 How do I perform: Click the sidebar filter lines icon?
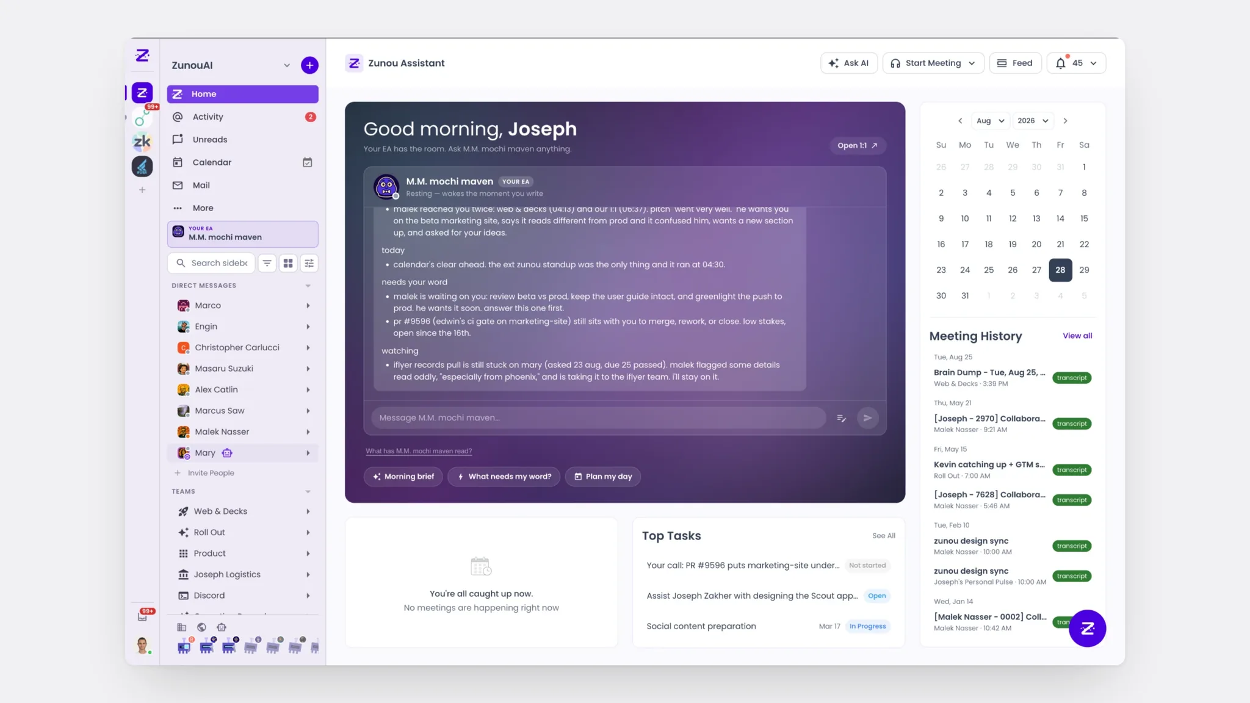[267, 263]
